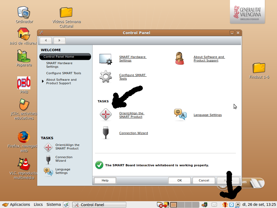Expand About Software and Product Support arrow
Screen dimensions: 277x208
[43, 81]
